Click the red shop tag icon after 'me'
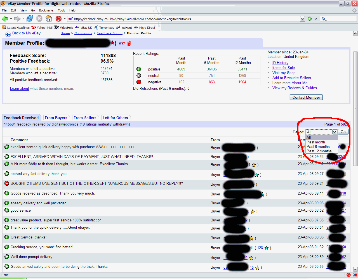358x279 pixels. pos(129,43)
